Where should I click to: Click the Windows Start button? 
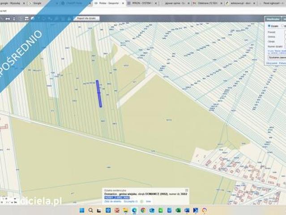tap(82, 210)
